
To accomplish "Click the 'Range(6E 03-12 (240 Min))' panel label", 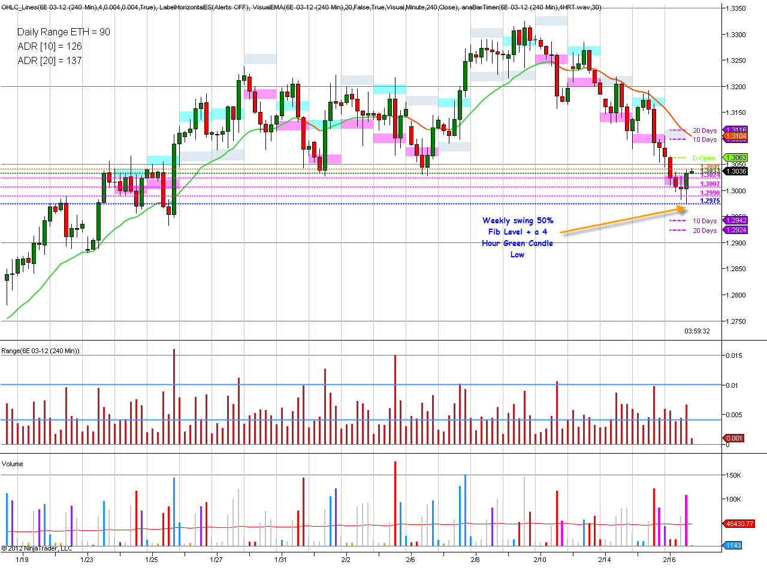I will pos(41,351).
